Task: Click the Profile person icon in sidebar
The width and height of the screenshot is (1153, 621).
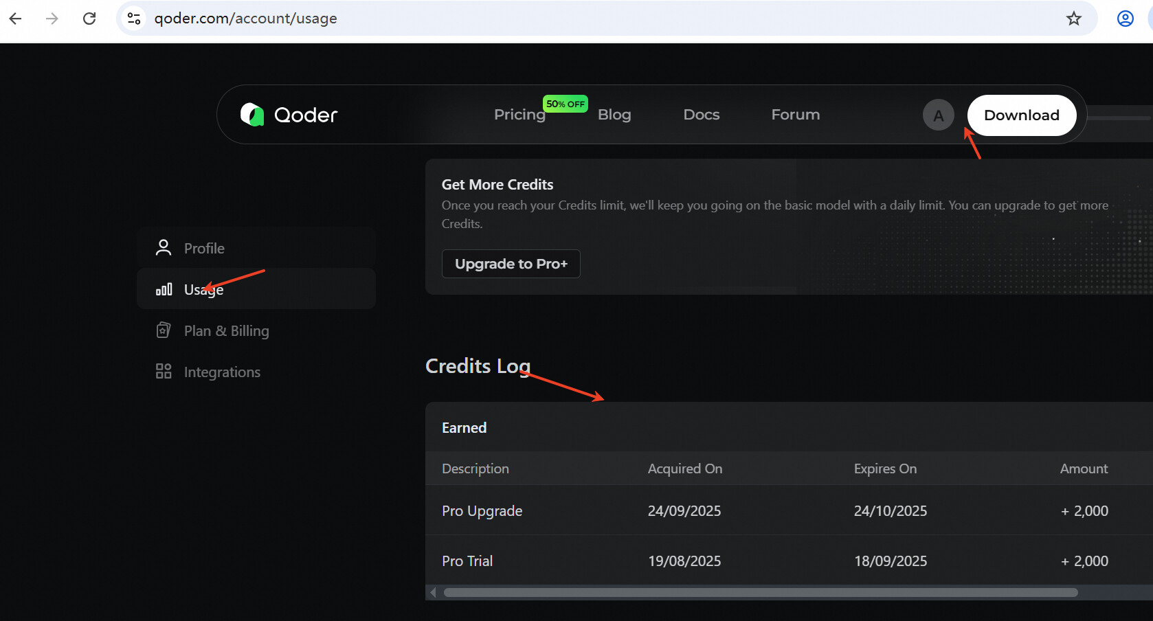Action: point(164,248)
